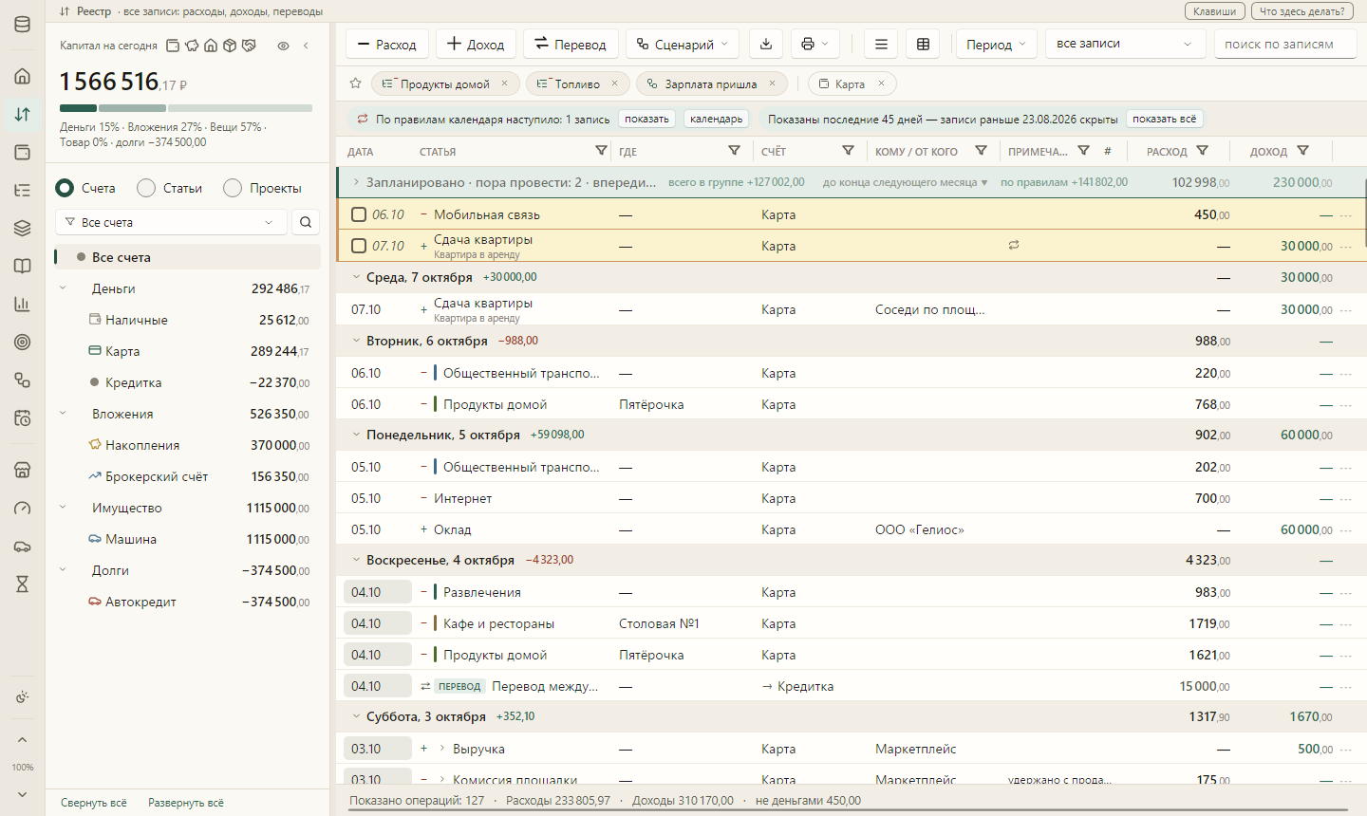Click the Клавиши button
Viewport: 1367px width, 816px height.
click(x=1214, y=11)
